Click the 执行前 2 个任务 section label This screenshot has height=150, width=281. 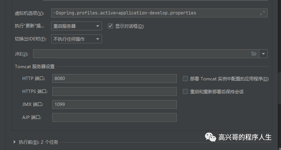(x=39, y=142)
